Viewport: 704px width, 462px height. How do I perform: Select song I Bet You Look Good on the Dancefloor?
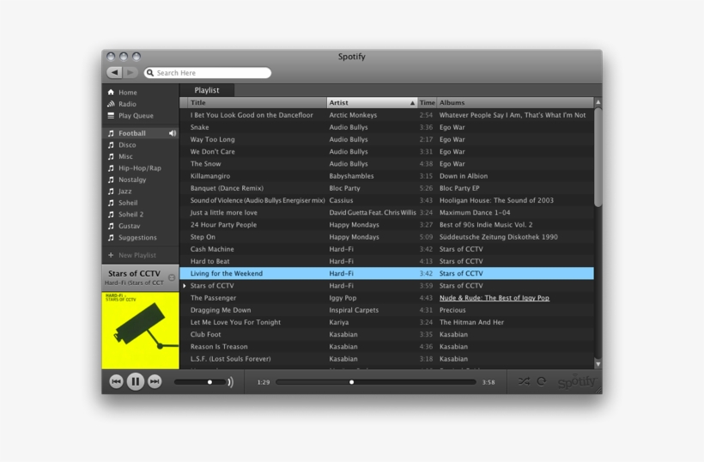(386, 115)
